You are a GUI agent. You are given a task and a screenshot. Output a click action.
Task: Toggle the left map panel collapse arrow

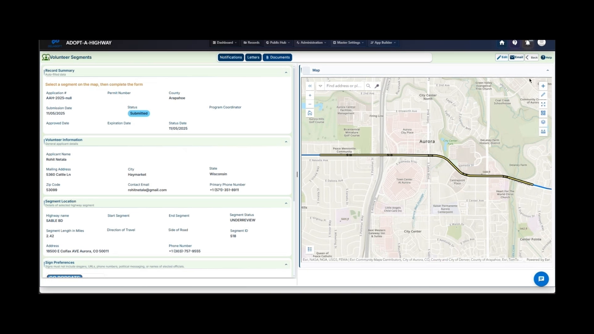point(310,86)
